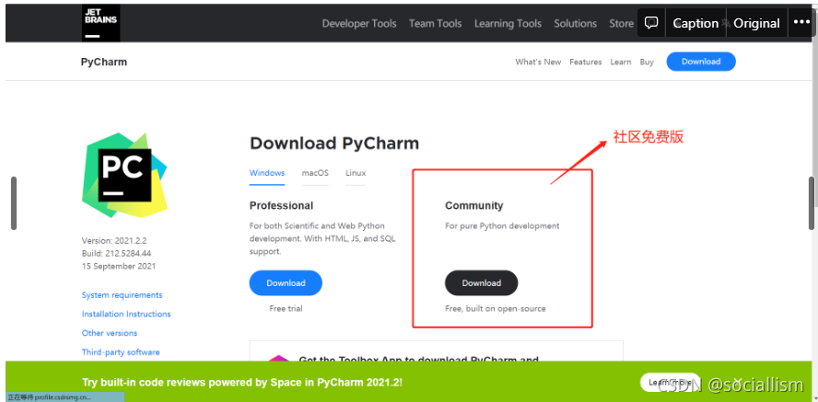
Task: Click the JetBrains logo
Action: [x=100, y=23]
